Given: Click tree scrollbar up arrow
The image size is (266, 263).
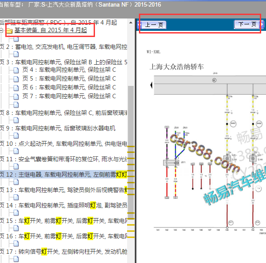Looking at the screenshot, I should pos(131,22).
